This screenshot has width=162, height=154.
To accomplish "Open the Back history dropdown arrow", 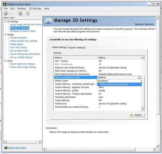I will (x=16, y=14).
